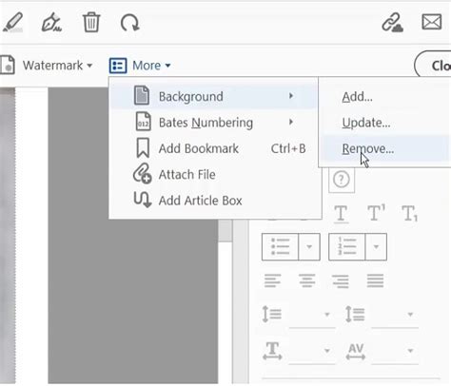The image size is (451, 386).
Task: Choose Add Article Box menu item
Action: (x=213, y=201)
